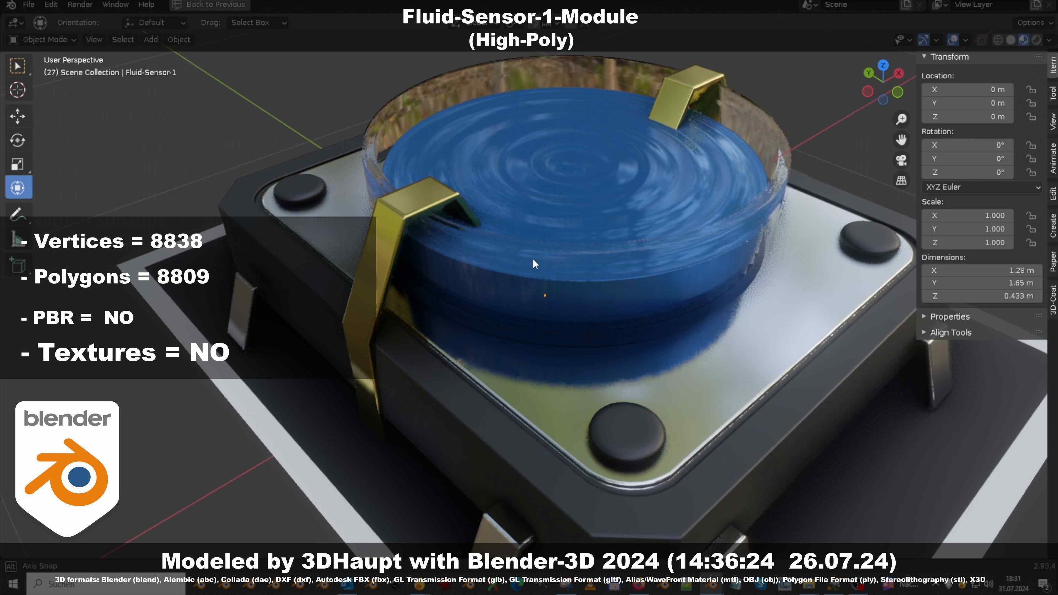Open the Render menu
The width and height of the screenshot is (1058, 595).
click(x=80, y=4)
